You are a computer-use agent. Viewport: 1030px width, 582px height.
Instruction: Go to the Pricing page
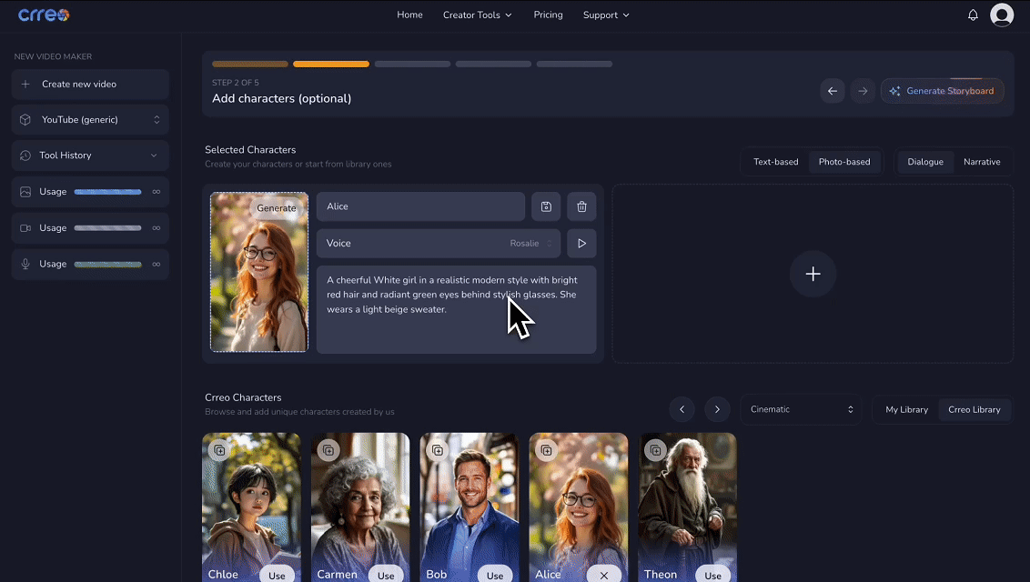[x=548, y=15]
